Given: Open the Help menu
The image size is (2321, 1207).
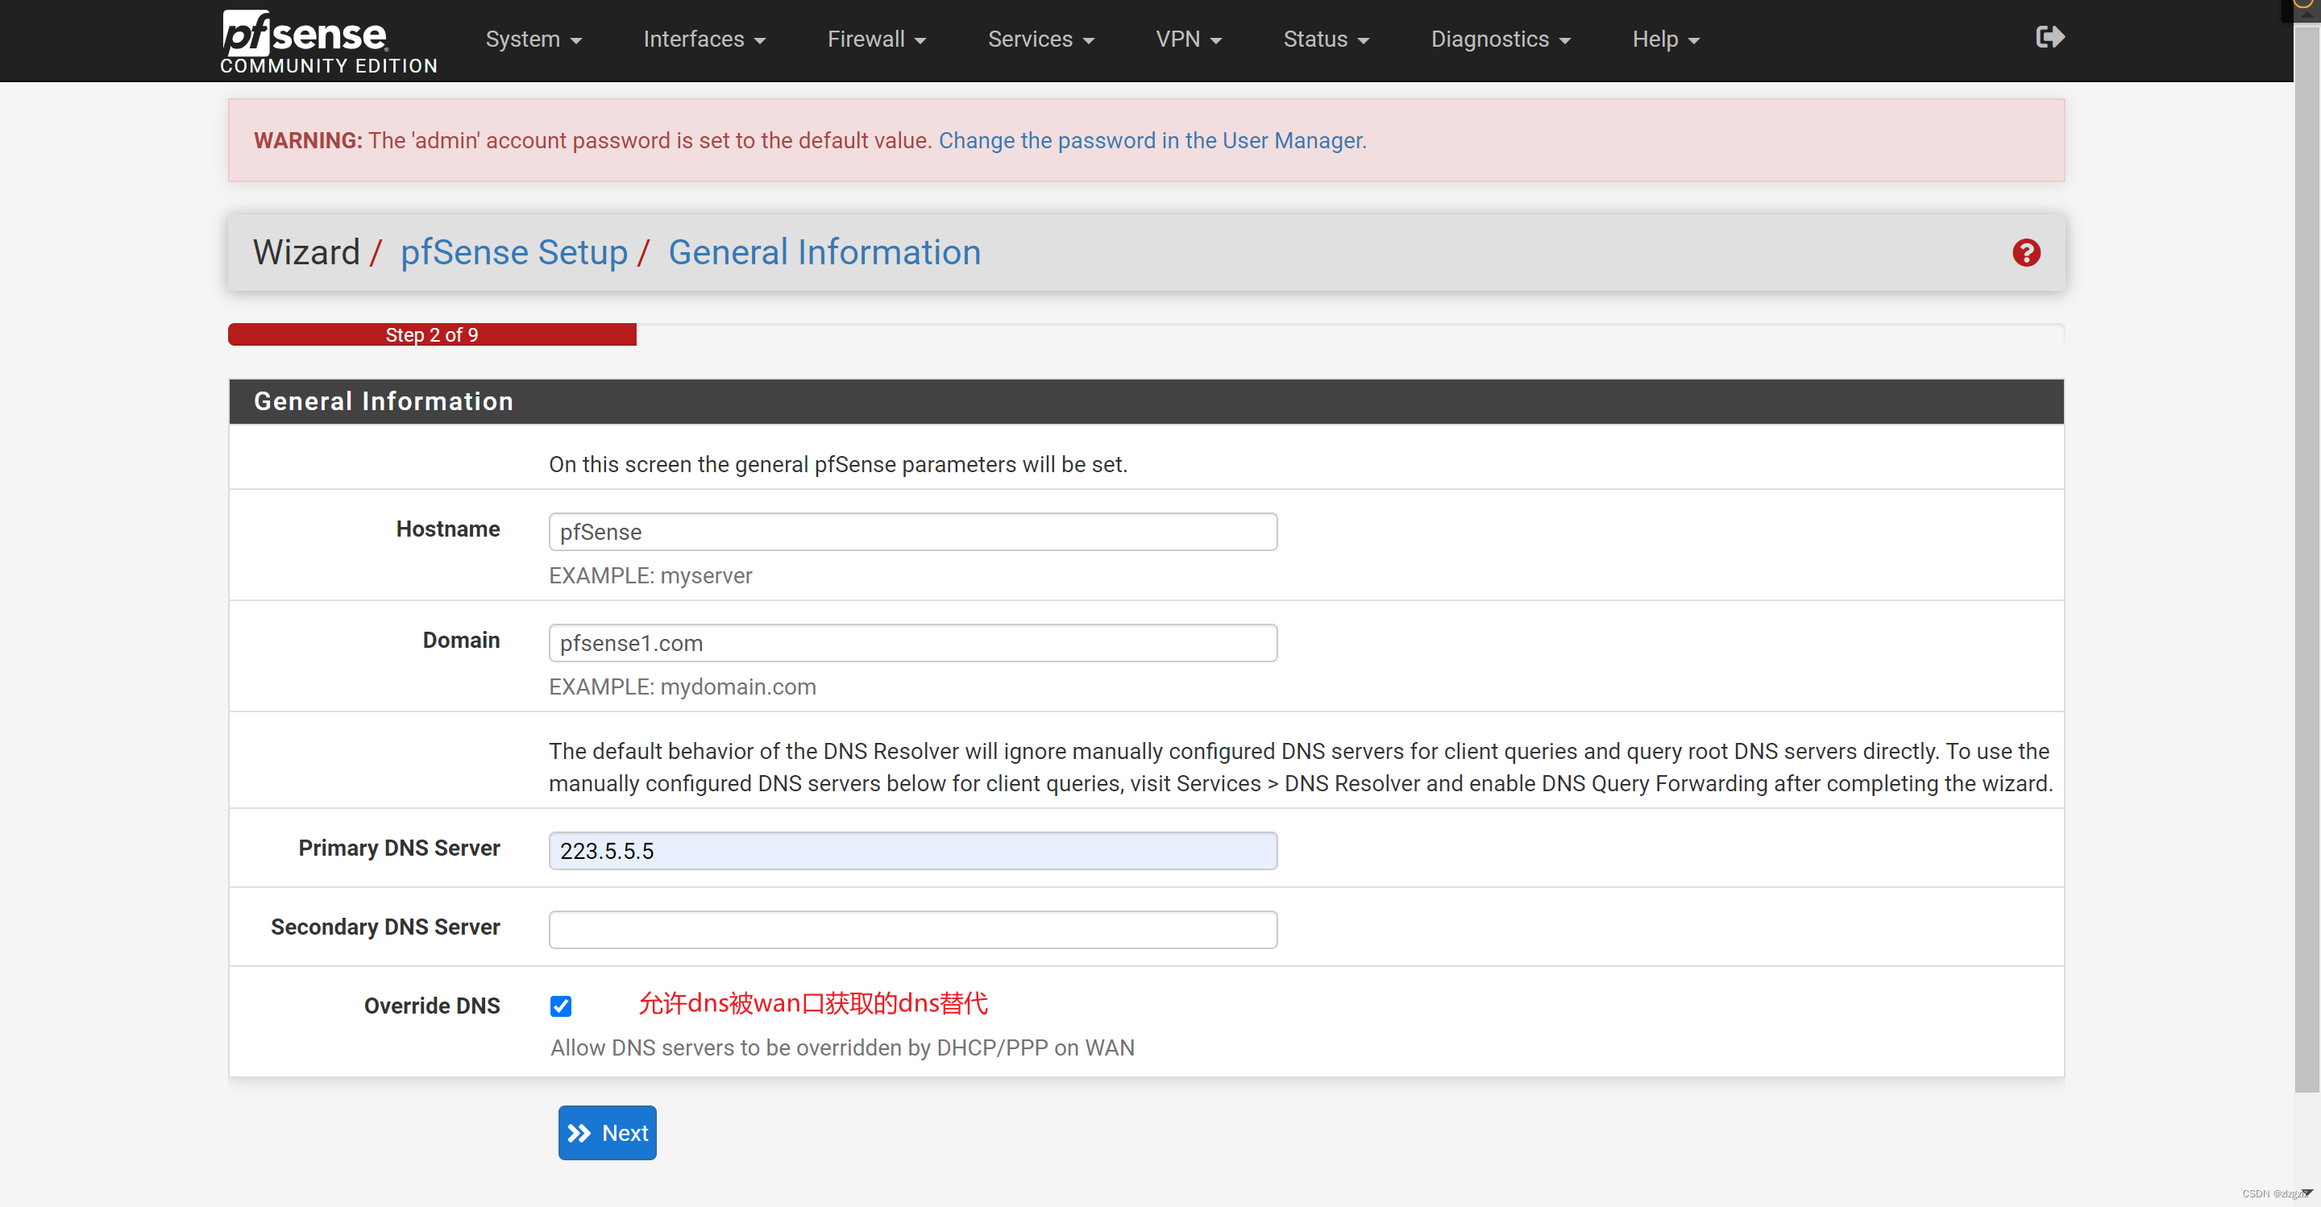Looking at the screenshot, I should tap(1665, 39).
